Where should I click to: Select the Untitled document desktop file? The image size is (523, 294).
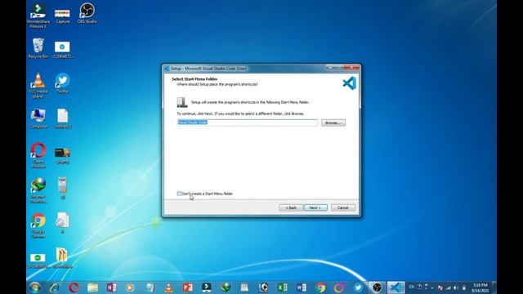pyautogui.click(x=62, y=118)
